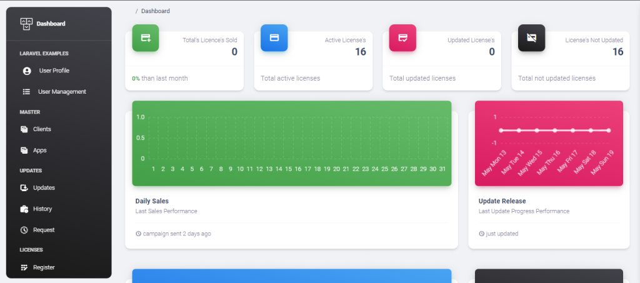Click day 15 on Daily Sales axis
Viewport: 640px width, 283px height.
click(289, 169)
